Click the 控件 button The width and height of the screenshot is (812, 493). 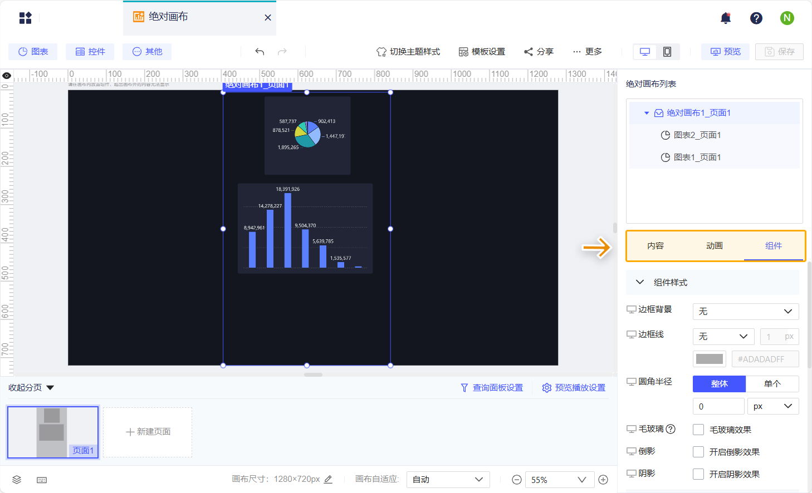(x=90, y=52)
